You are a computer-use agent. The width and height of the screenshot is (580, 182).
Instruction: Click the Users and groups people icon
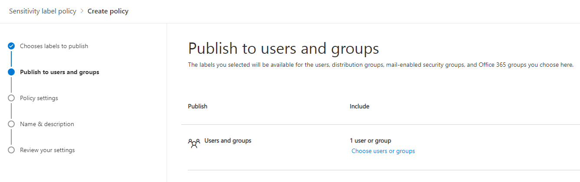coord(194,143)
